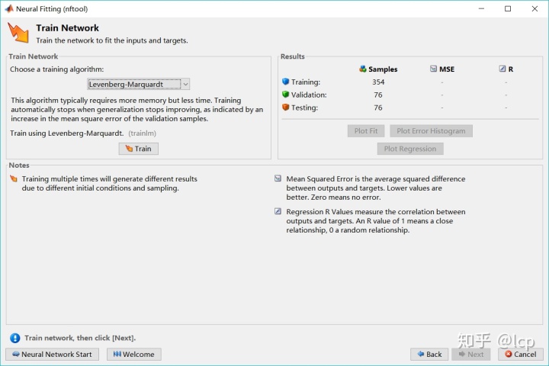Open the training algorithm dropdown
The width and height of the screenshot is (549, 366).
pos(138,84)
